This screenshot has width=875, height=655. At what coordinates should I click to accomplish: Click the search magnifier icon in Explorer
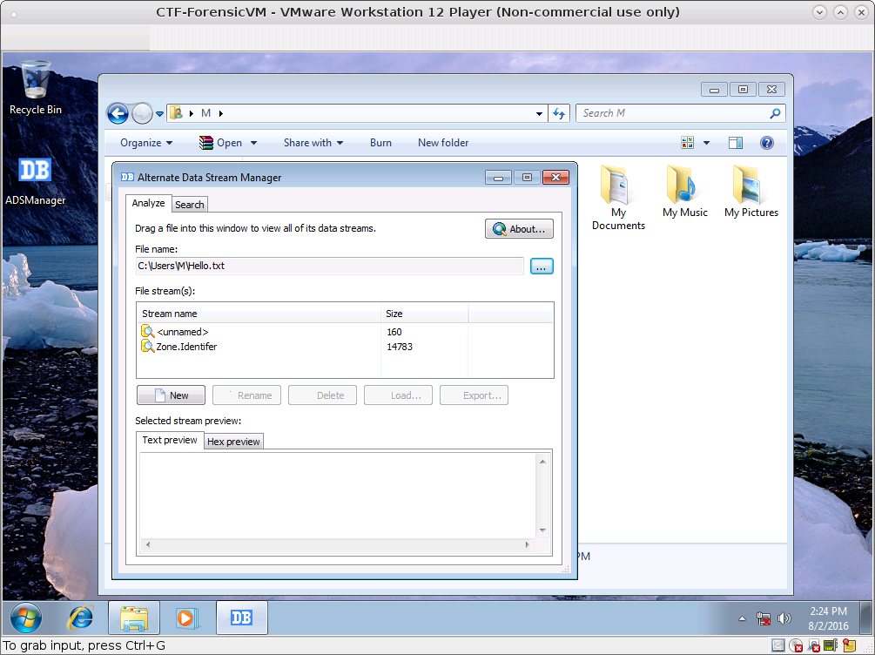tap(775, 113)
